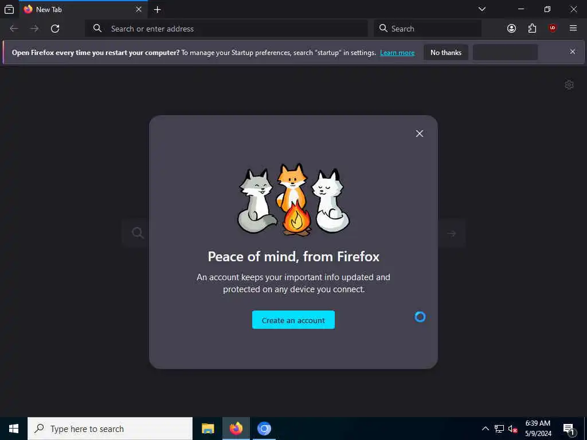Click the fox campfire illustration
This screenshot has width=587, height=440.
click(x=293, y=199)
